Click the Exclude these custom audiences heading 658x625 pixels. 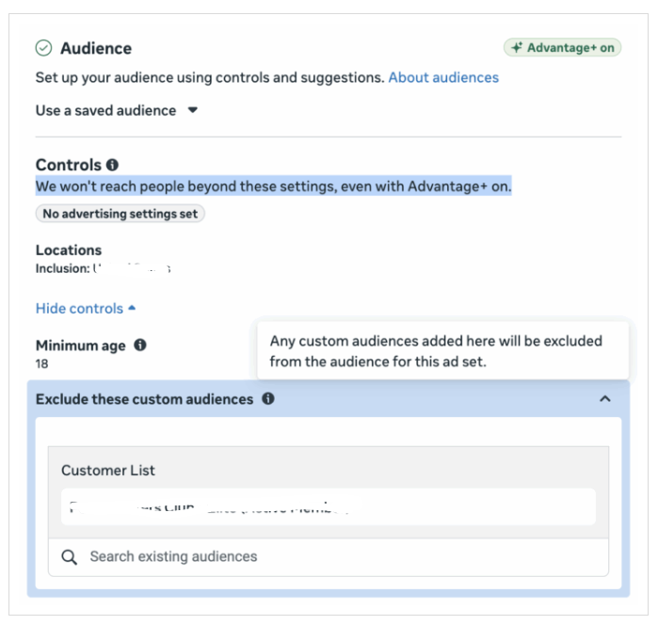pyautogui.click(x=144, y=399)
